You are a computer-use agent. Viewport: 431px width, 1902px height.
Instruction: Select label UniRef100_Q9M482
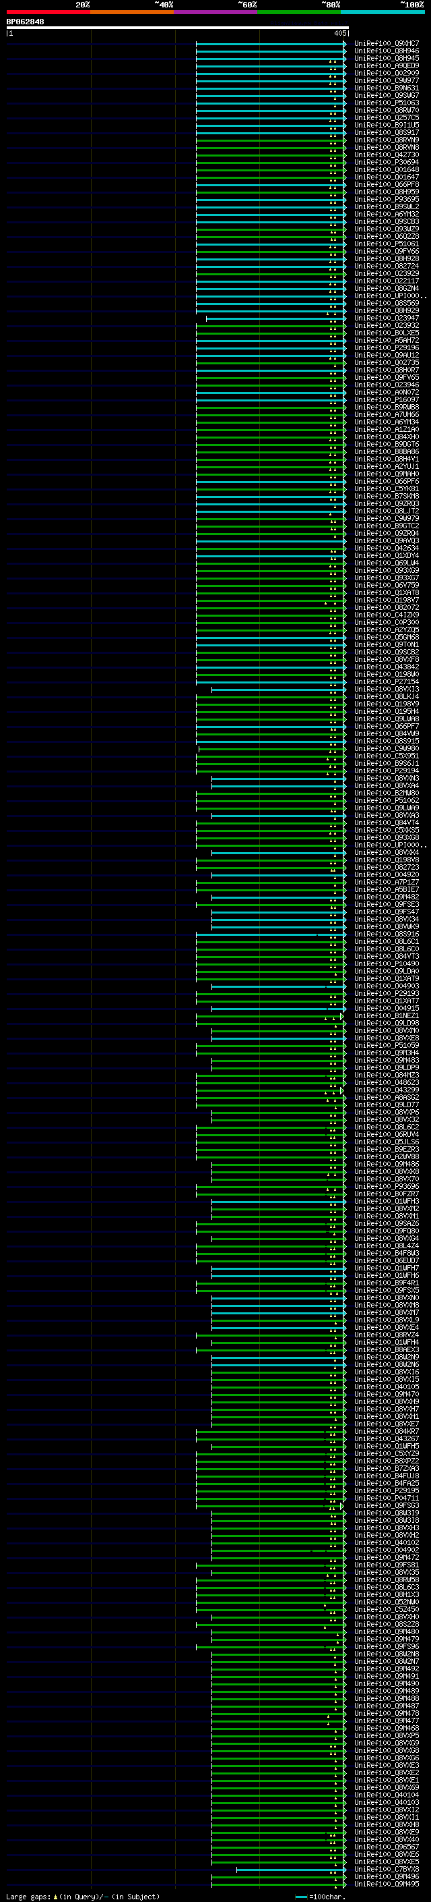[386, 897]
